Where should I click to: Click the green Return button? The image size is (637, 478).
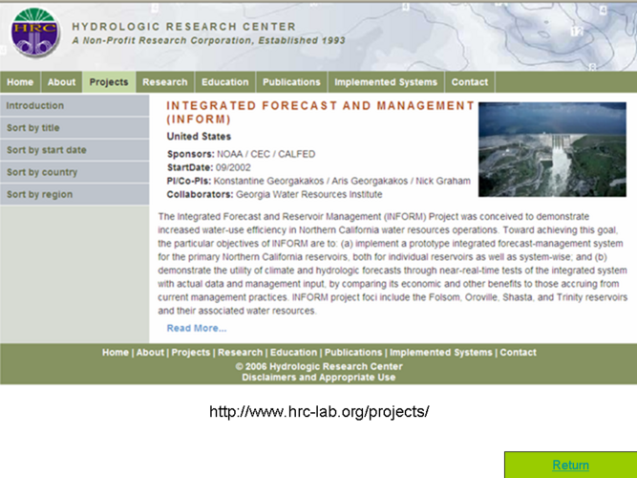(570, 465)
